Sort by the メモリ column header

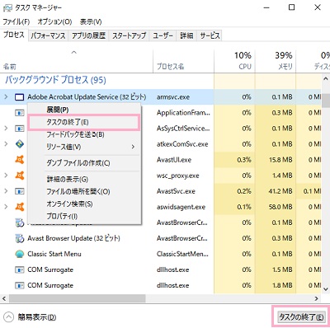pyautogui.click(x=276, y=61)
